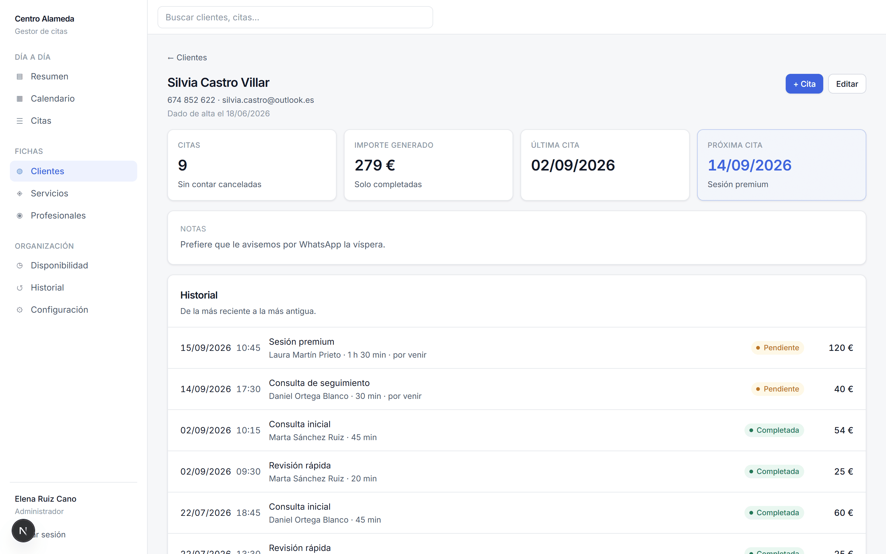
Task: Click the Importe generado 279 € card
Action: point(428,165)
